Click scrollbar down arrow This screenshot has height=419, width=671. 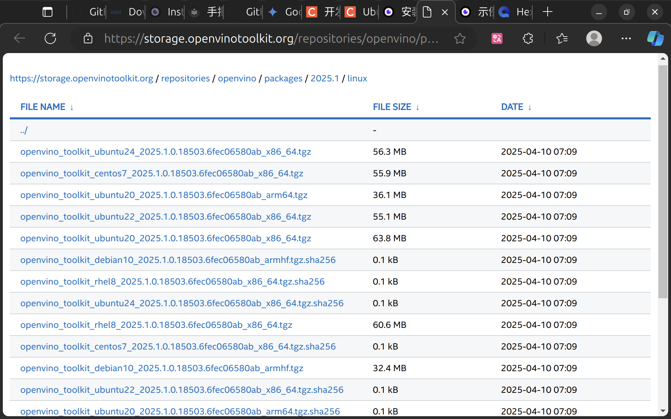tap(663, 411)
